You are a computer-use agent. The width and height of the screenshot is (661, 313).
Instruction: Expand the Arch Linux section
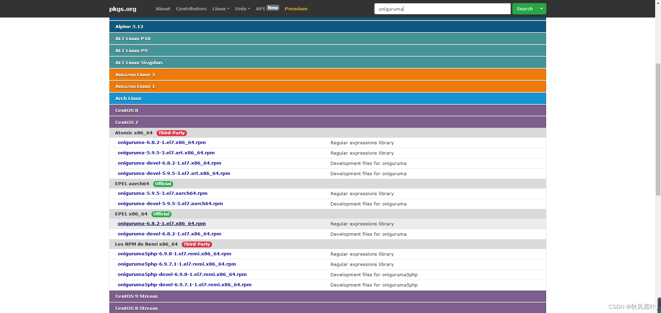click(x=328, y=98)
